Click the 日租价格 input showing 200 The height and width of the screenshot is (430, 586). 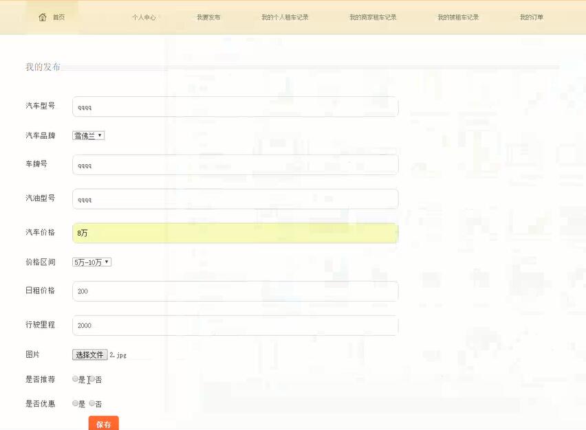234,291
